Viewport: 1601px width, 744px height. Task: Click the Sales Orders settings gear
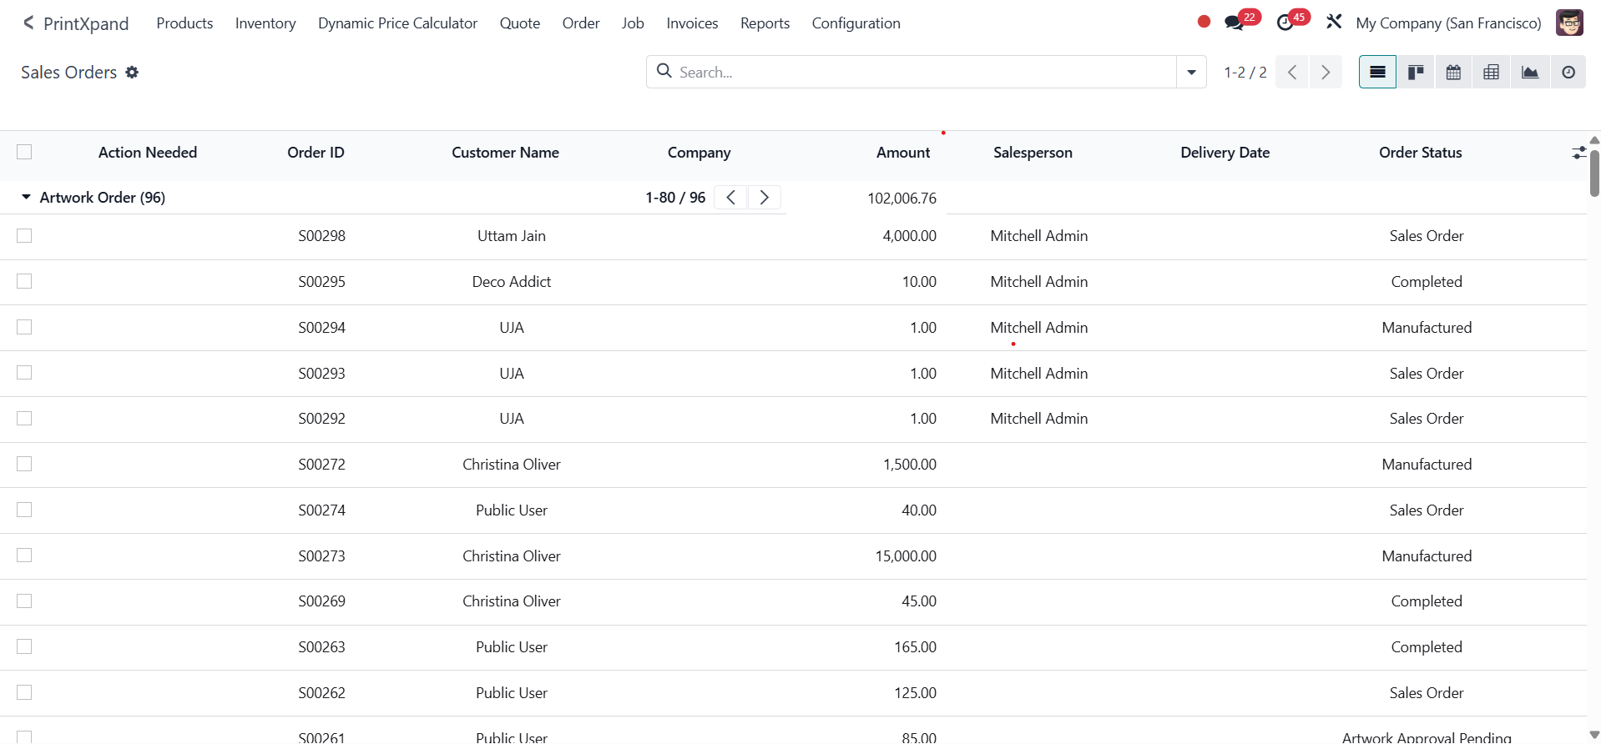click(132, 73)
